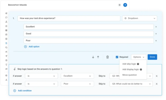Remove the Poor answer option

(x=156, y=41)
